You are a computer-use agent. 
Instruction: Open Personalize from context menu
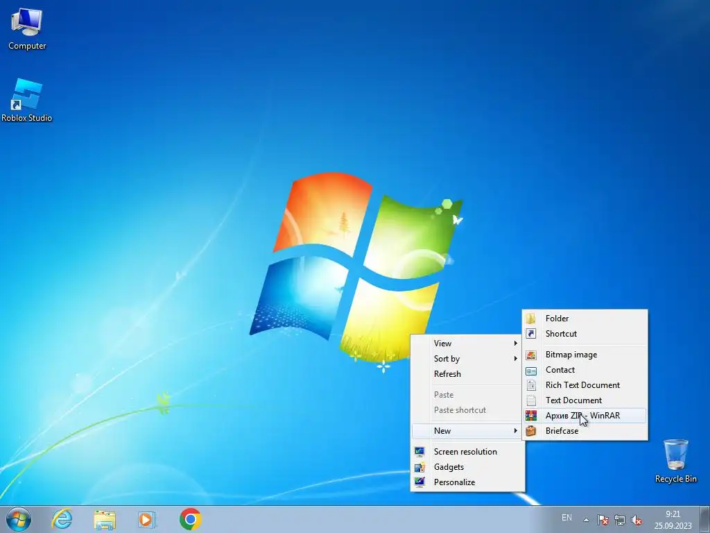pos(467,482)
